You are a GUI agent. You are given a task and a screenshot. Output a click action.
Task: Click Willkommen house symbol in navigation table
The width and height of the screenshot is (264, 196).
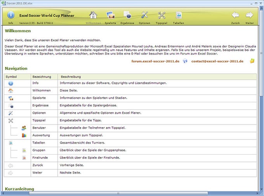(10, 91)
